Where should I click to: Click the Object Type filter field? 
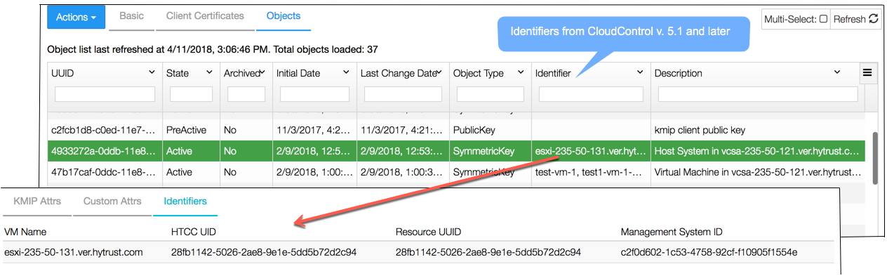pos(490,94)
